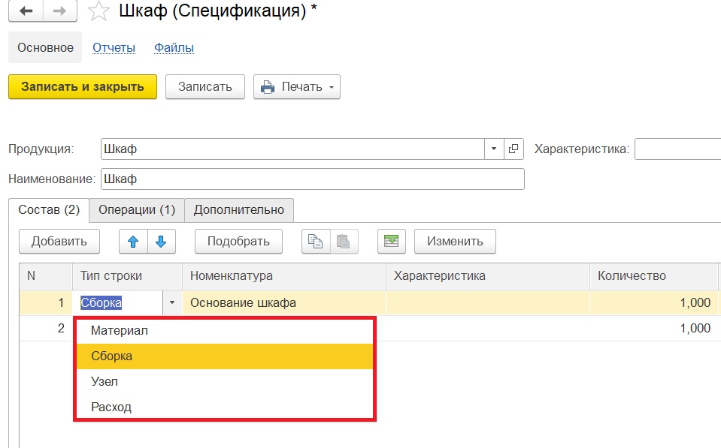
Task: Add the specification to favorites with the star
Action: (98, 11)
